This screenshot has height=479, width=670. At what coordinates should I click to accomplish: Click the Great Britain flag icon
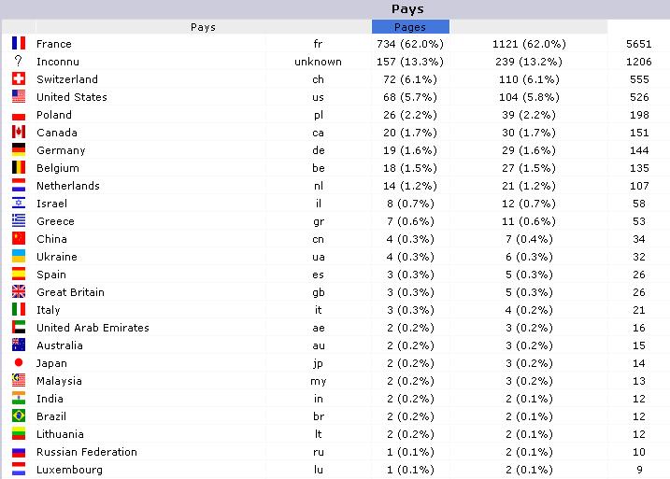[x=19, y=291]
